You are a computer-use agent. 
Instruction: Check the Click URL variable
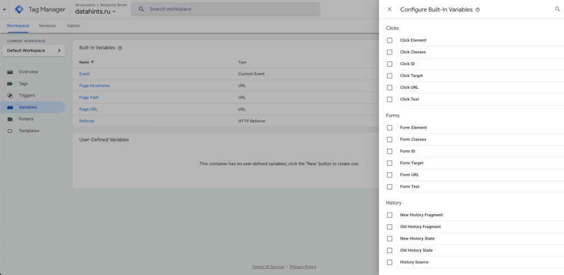389,88
